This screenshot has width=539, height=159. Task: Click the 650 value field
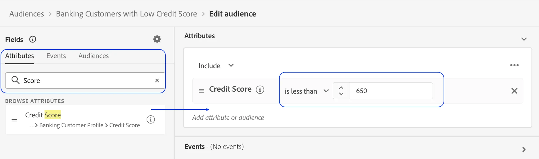pos(391,91)
